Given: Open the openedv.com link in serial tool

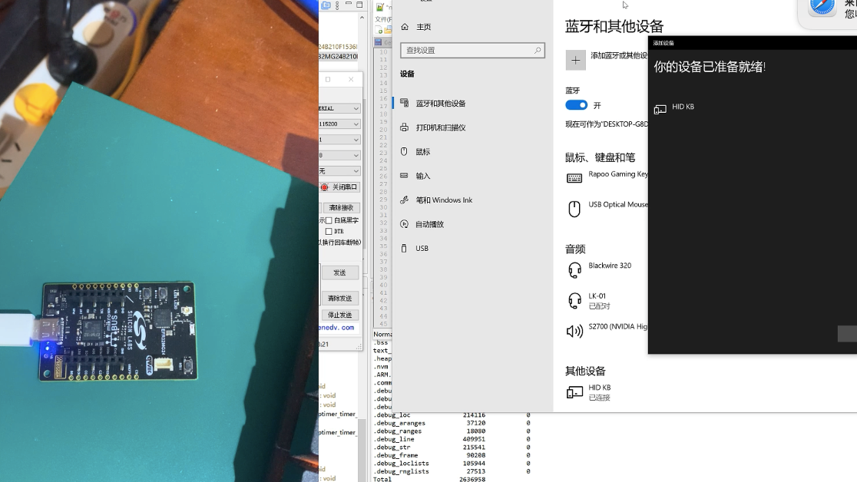Looking at the screenshot, I should (336, 327).
